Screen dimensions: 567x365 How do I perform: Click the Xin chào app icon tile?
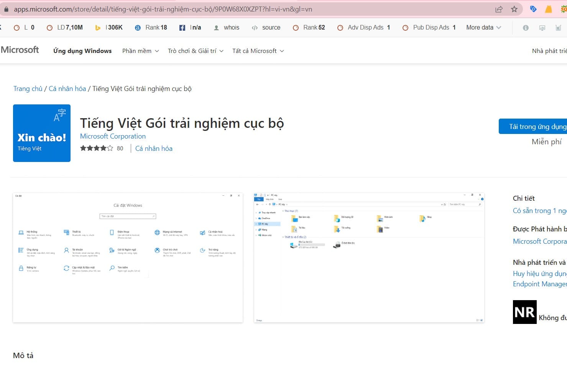tap(42, 133)
